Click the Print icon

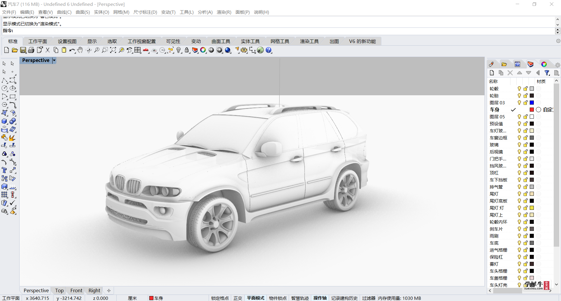[x=31, y=50]
